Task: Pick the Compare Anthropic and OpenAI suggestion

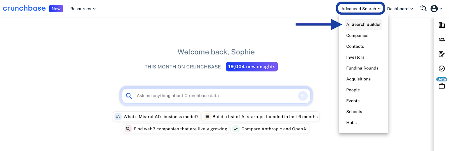Action: (x=270, y=129)
